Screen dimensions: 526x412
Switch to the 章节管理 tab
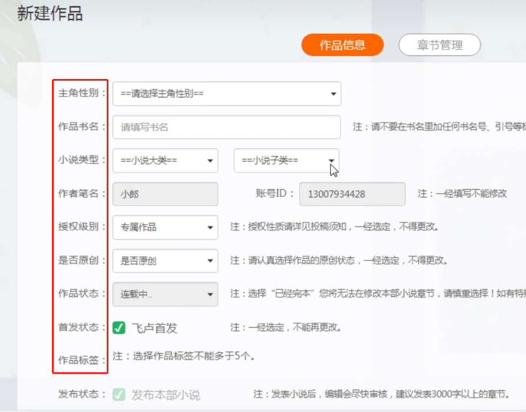(x=439, y=45)
